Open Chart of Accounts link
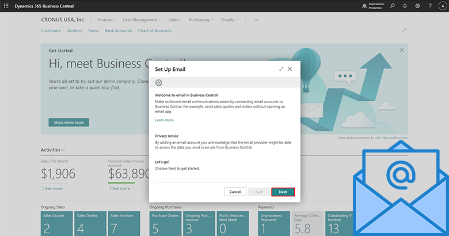449x236 pixels. [x=155, y=31]
